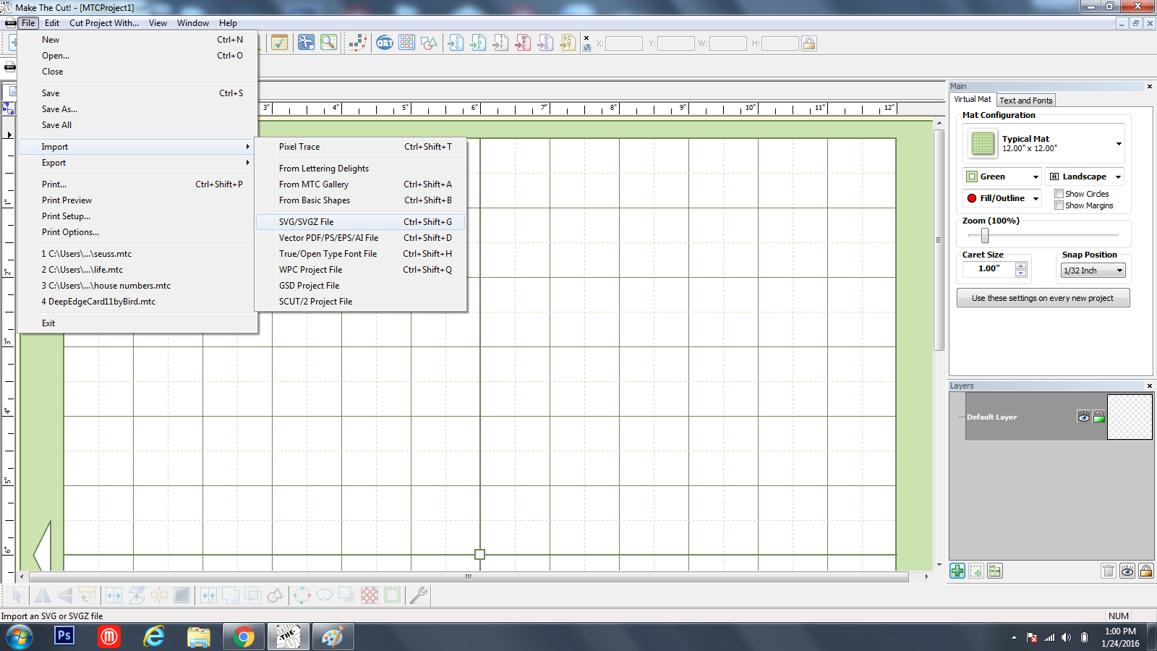Click the Import GSD toolbar icon

click(x=545, y=43)
